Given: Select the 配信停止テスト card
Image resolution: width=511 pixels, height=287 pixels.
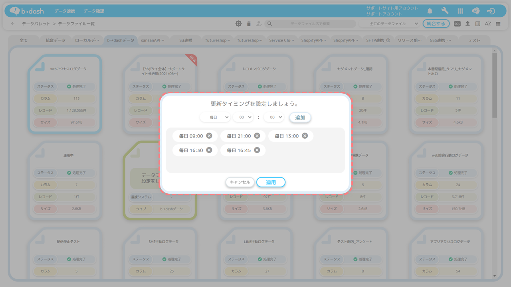Looking at the screenshot, I should tap(65, 253).
